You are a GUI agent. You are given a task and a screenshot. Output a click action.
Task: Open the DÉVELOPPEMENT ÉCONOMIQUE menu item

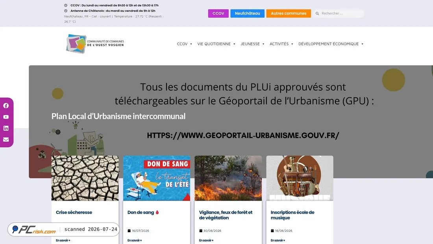click(x=328, y=44)
